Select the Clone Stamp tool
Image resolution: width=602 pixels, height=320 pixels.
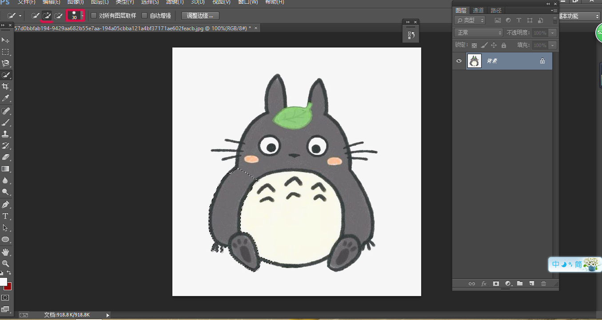pyautogui.click(x=6, y=134)
